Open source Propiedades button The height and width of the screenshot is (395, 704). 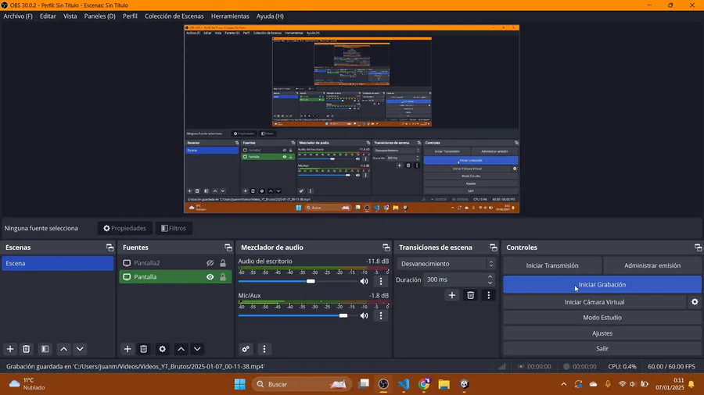pos(125,229)
